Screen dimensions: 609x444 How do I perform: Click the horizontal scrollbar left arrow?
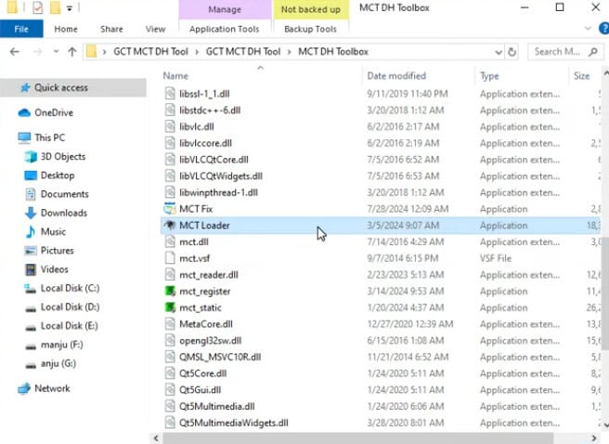coord(156,438)
